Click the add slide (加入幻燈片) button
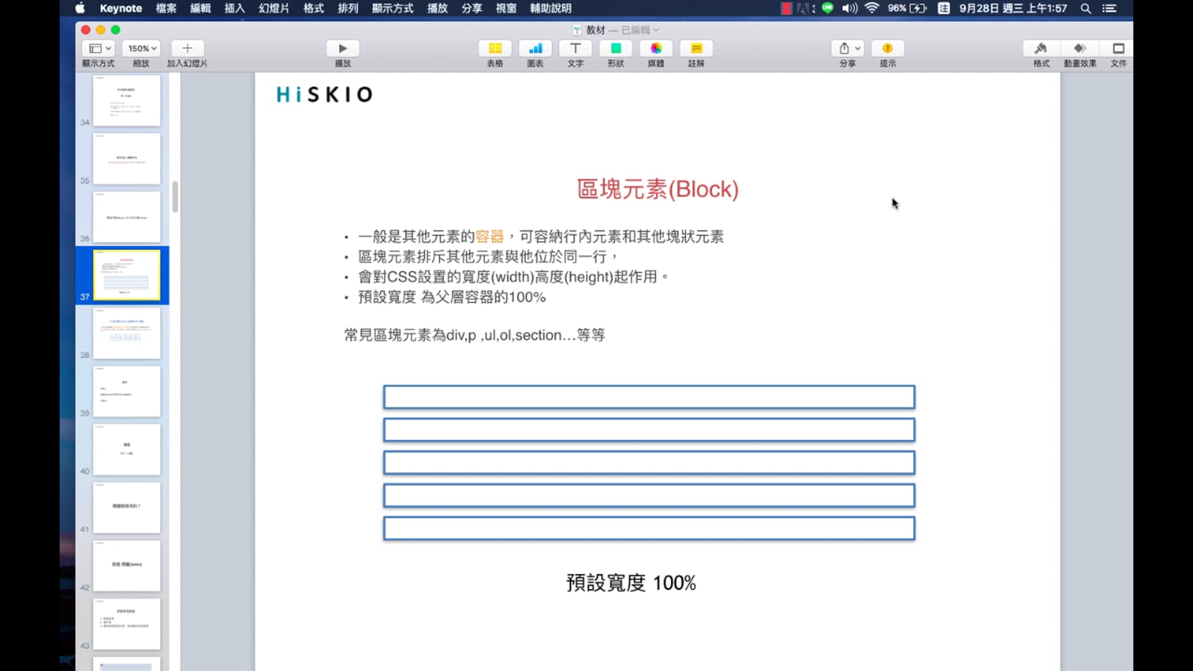This screenshot has height=671, width=1193. click(x=187, y=48)
